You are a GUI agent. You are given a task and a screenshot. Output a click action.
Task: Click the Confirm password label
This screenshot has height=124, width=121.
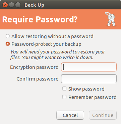(38, 79)
